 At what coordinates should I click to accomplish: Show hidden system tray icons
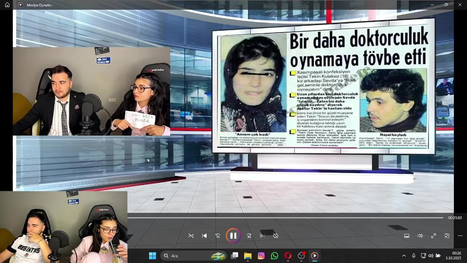pyautogui.click(x=404, y=256)
